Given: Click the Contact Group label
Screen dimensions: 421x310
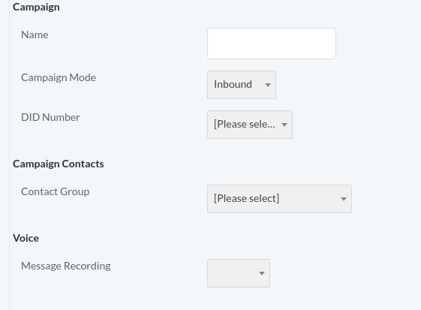Looking at the screenshot, I should tap(55, 192).
